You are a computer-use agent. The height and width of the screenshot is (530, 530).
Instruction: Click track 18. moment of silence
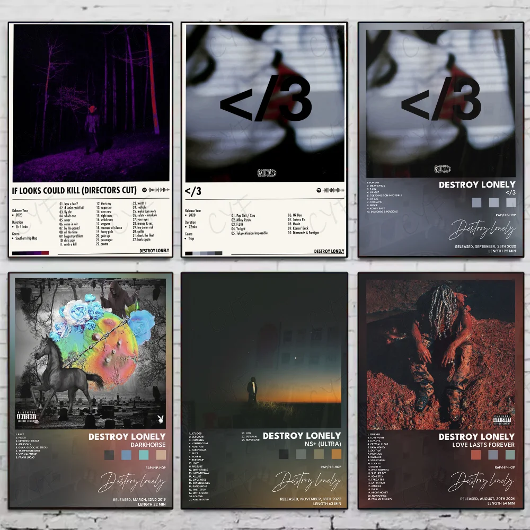[109, 228]
